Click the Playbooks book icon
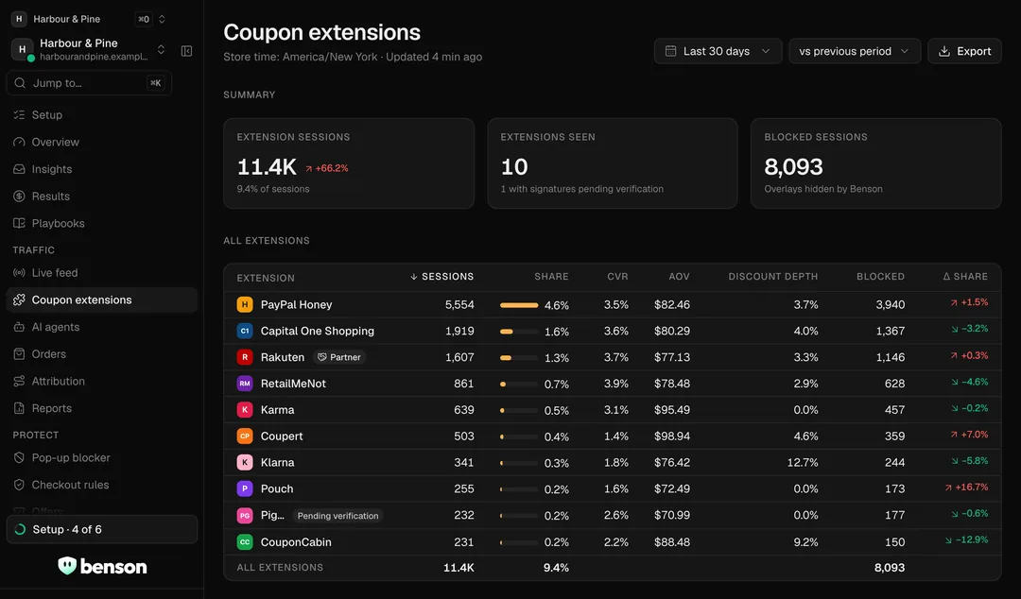Image resolution: width=1021 pixels, height=599 pixels. point(19,223)
